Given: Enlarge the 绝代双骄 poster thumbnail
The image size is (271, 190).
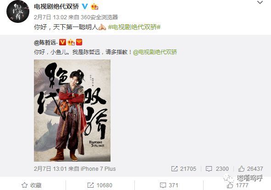Looking at the screenshot, I should pos(72,110).
